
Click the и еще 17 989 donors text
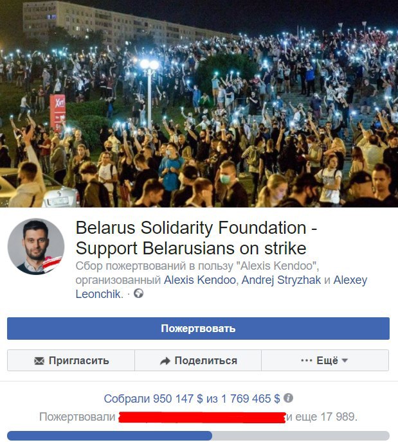pos(322,417)
